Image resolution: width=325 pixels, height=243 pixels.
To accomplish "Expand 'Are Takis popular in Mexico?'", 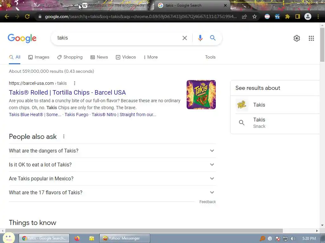I will coord(112,178).
